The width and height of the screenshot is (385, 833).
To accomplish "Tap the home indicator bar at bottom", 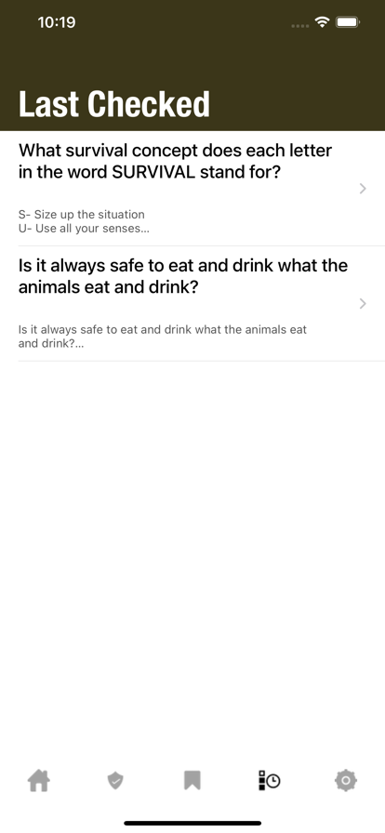I will tap(192, 823).
